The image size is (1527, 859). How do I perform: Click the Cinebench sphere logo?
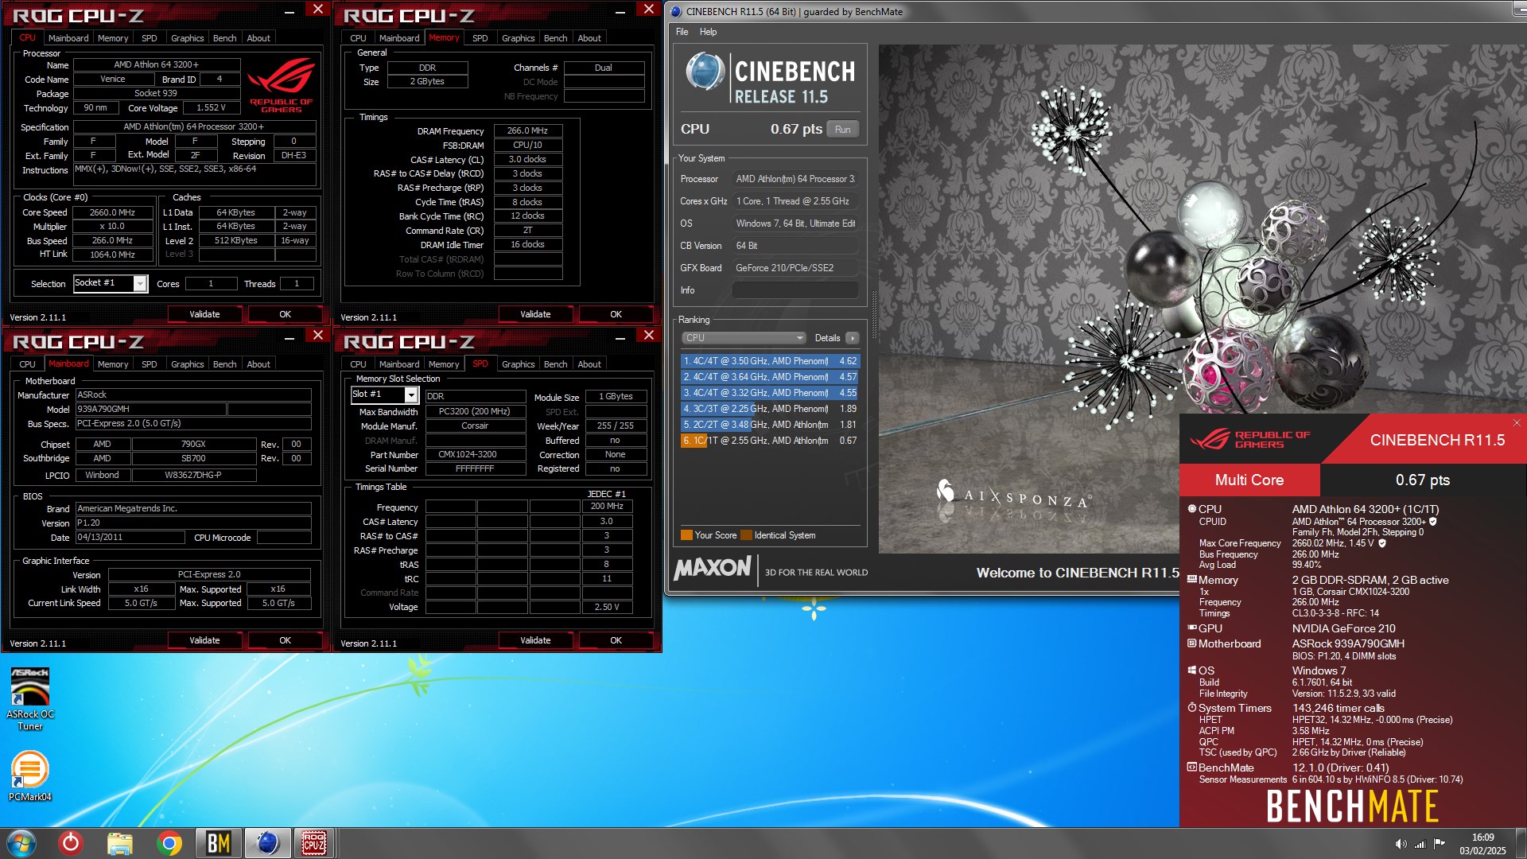point(705,72)
